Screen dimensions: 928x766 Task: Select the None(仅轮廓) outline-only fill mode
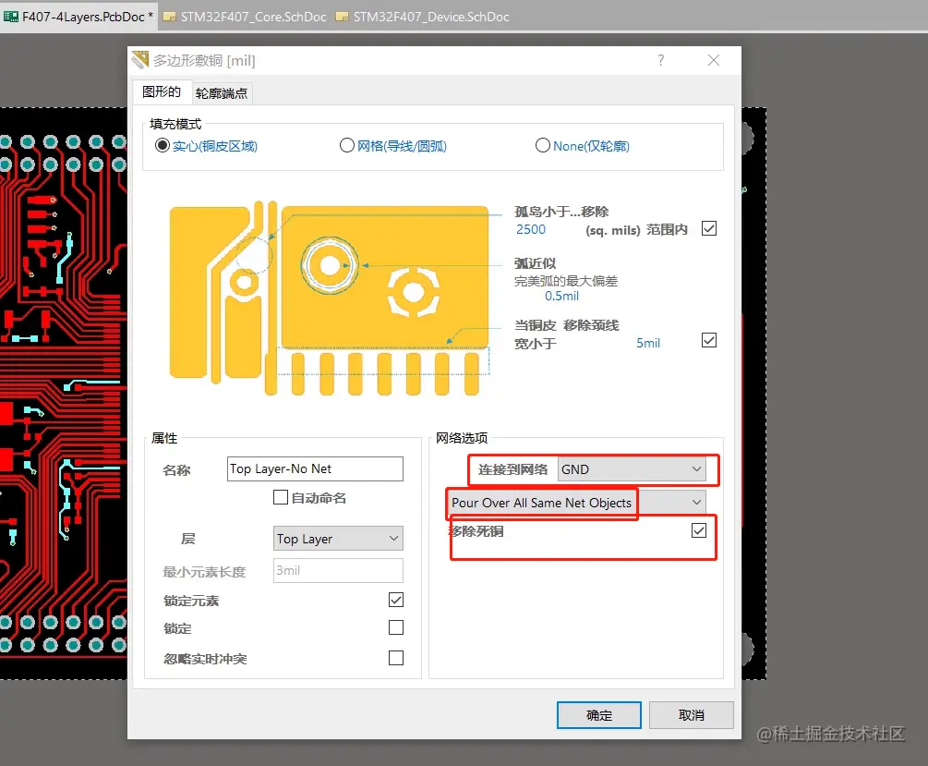tap(542, 146)
